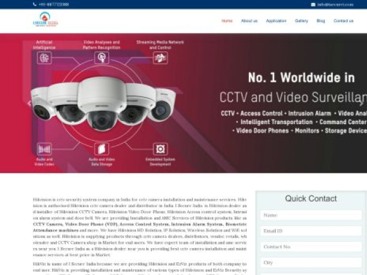Click the Name input field

tap(311, 215)
